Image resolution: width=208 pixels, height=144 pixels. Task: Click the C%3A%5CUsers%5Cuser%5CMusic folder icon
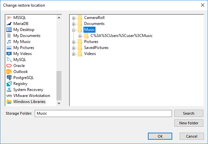coord(86,36)
